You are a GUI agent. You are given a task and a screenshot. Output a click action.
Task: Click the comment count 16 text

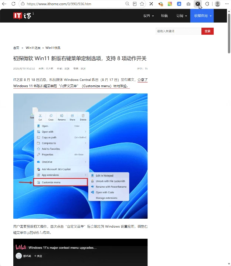[142, 69]
